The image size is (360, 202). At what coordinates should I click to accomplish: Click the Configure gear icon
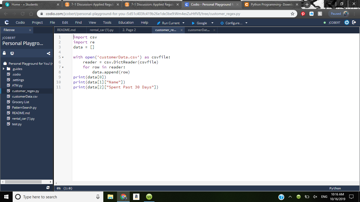(x=222, y=23)
